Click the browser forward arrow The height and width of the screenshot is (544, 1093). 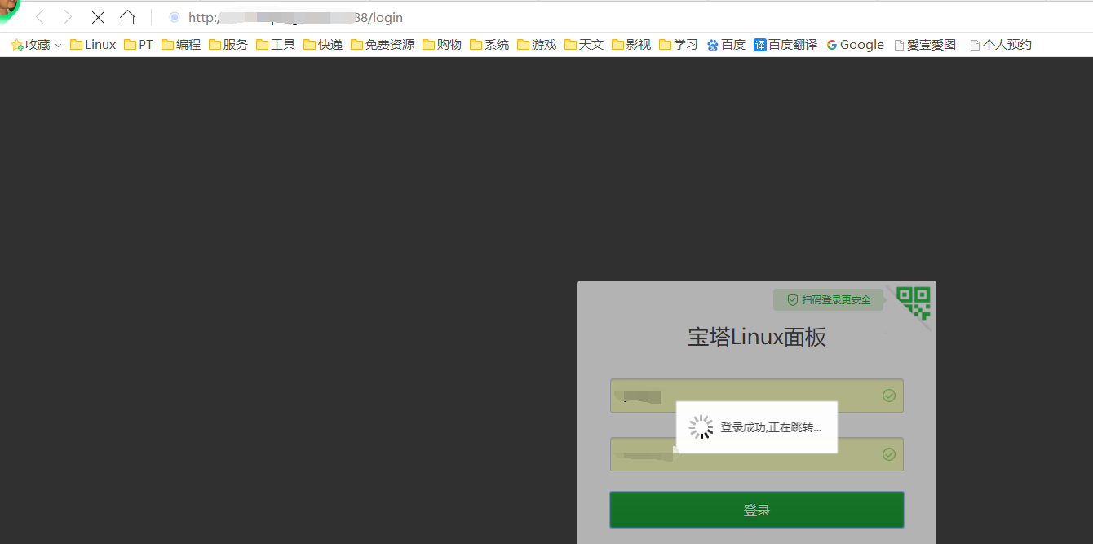pos(68,17)
